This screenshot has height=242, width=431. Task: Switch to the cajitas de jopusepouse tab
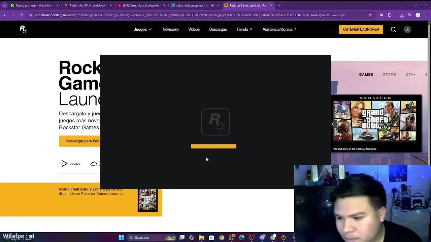click(194, 5)
